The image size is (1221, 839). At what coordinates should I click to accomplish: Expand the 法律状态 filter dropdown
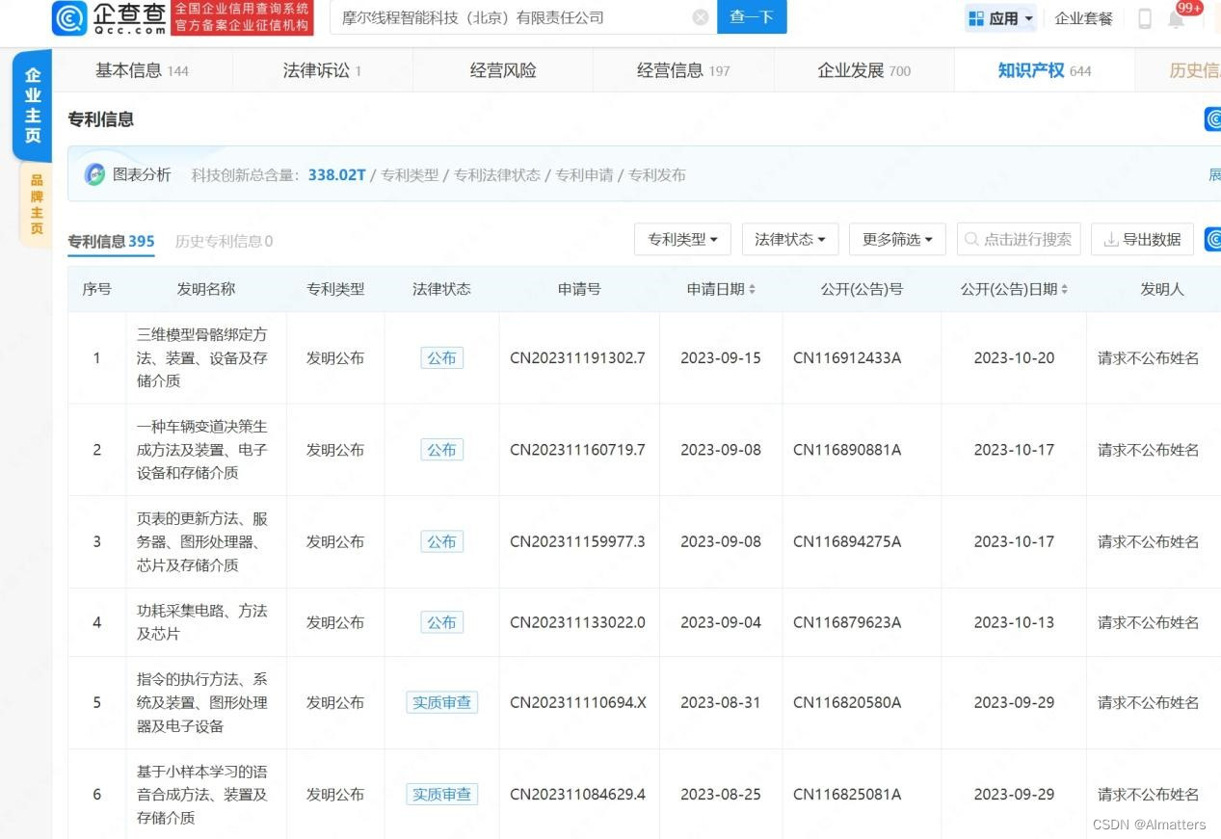coord(790,240)
